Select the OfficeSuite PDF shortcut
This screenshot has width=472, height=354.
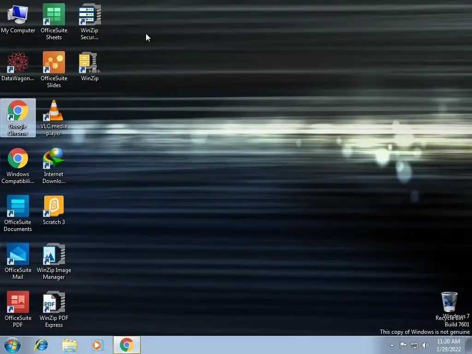(x=18, y=309)
